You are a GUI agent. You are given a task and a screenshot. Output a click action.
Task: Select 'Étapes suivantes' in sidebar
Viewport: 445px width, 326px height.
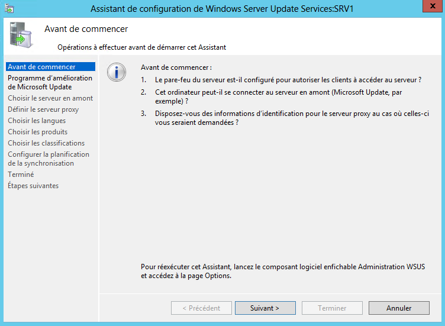pos(33,186)
